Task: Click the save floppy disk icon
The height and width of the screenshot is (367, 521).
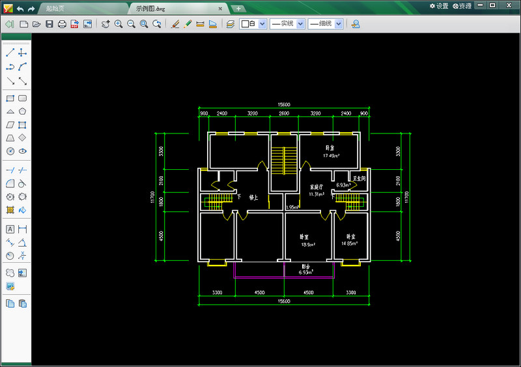Action: pyautogui.click(x=49, y=24)
